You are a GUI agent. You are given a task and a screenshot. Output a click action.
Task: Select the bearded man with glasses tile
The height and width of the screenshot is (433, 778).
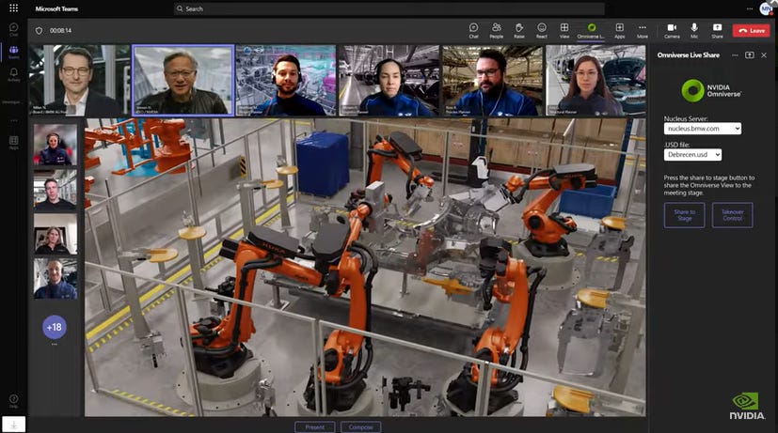tap(492, 81)
